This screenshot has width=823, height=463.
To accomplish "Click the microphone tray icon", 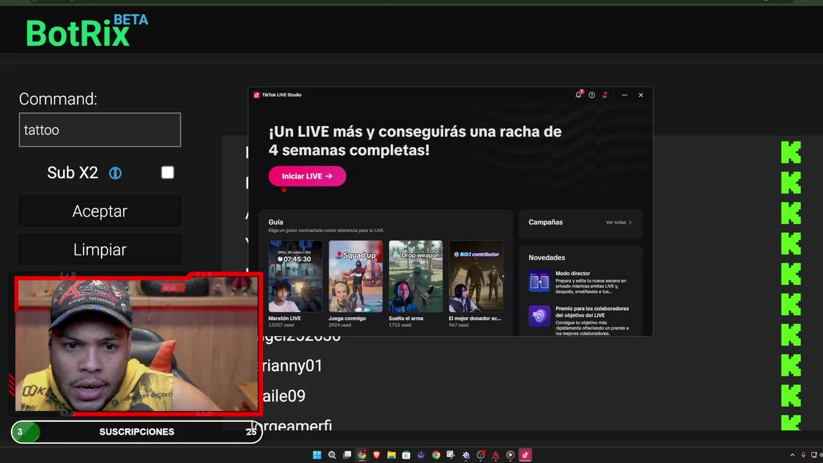I will [803, 455].
